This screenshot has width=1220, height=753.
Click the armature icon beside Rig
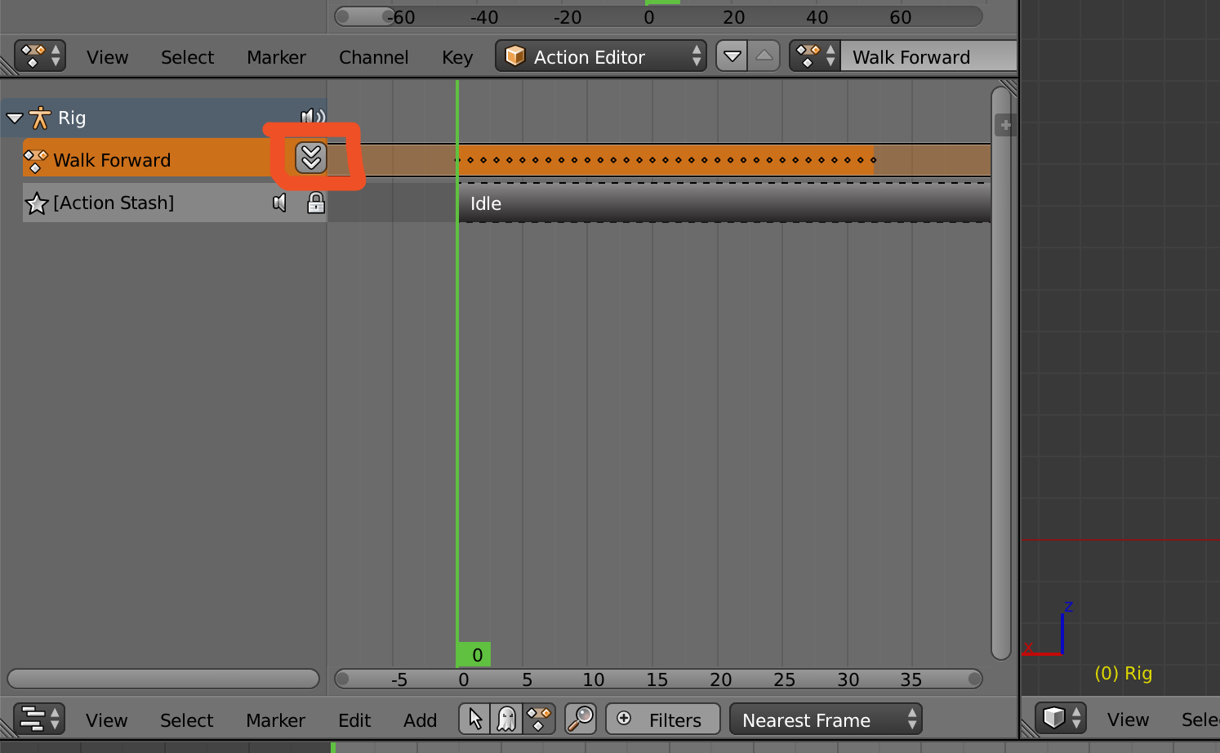pyautogui.click(x=38, y=118)
